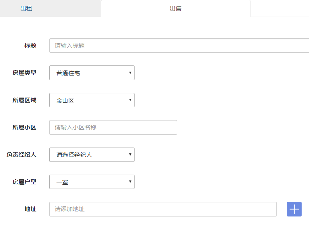Click the 房屋户型 label

coord(24,182)
